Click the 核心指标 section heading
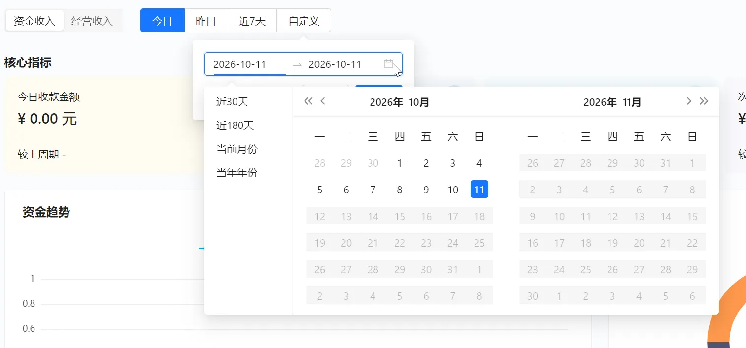The width and height of the screenshot is (746, 348). (28, 63)
